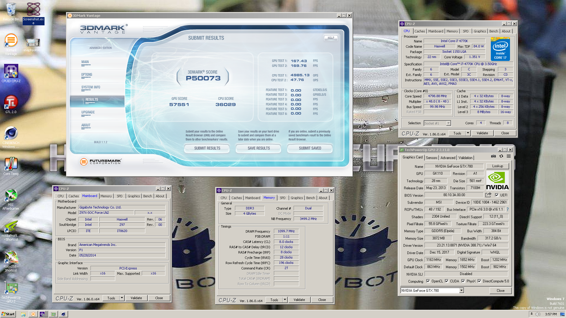Screen dimensions: 566x318
Task: Click ABOUT in 3DMark sidebar
Action: point(86,125)
